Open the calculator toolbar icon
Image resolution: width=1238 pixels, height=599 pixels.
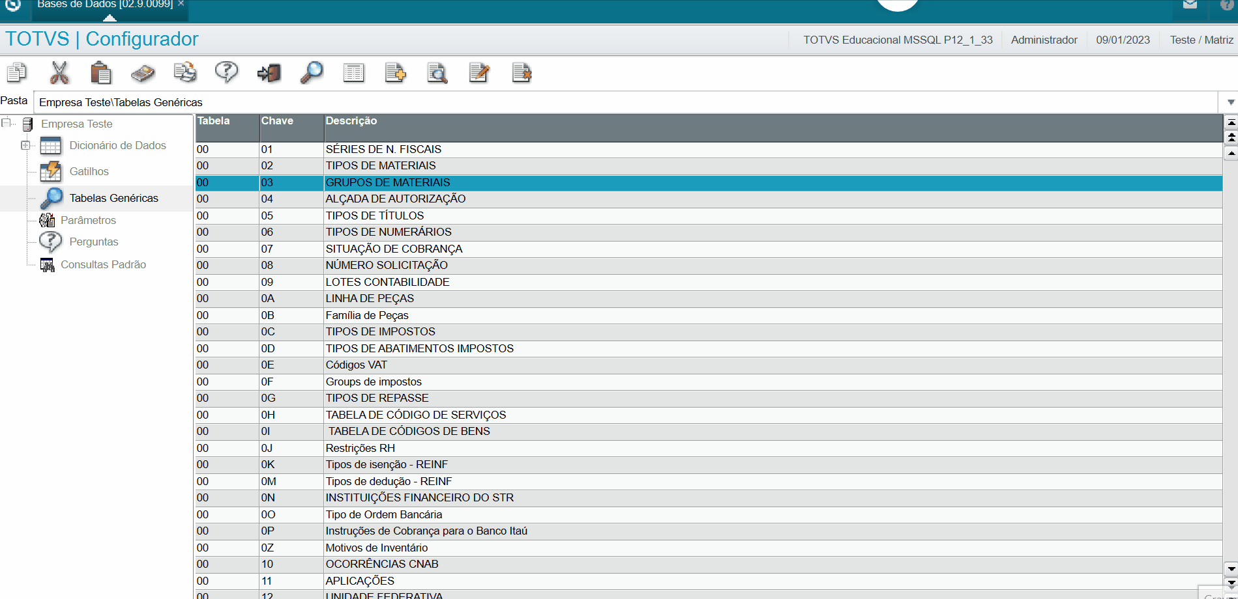click(x=143, y=73)
